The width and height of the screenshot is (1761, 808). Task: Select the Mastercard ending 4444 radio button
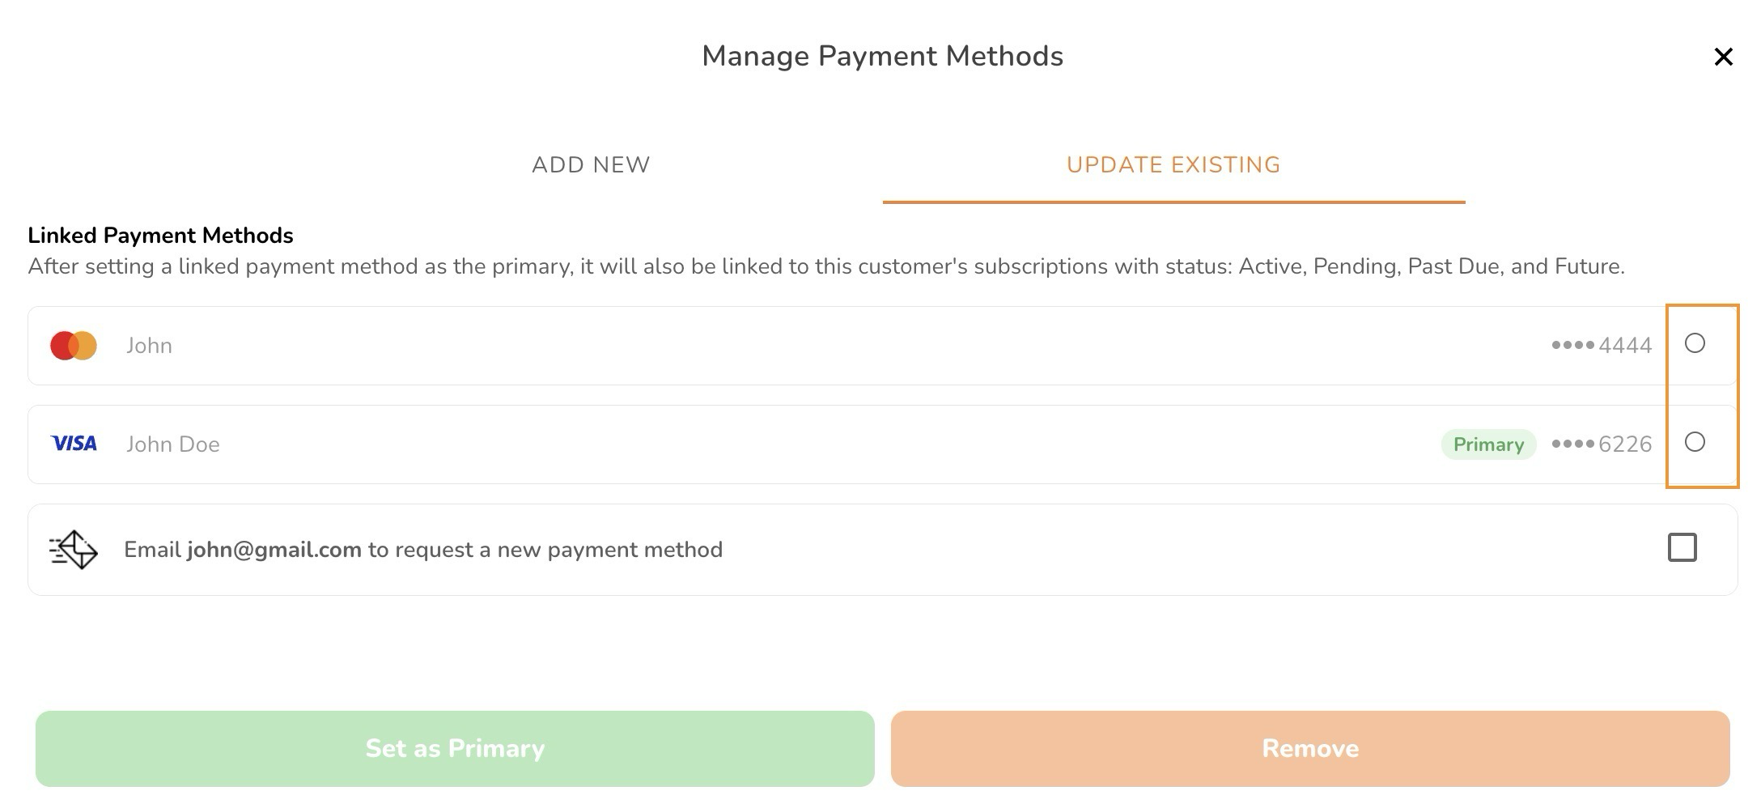[1695, 343]
